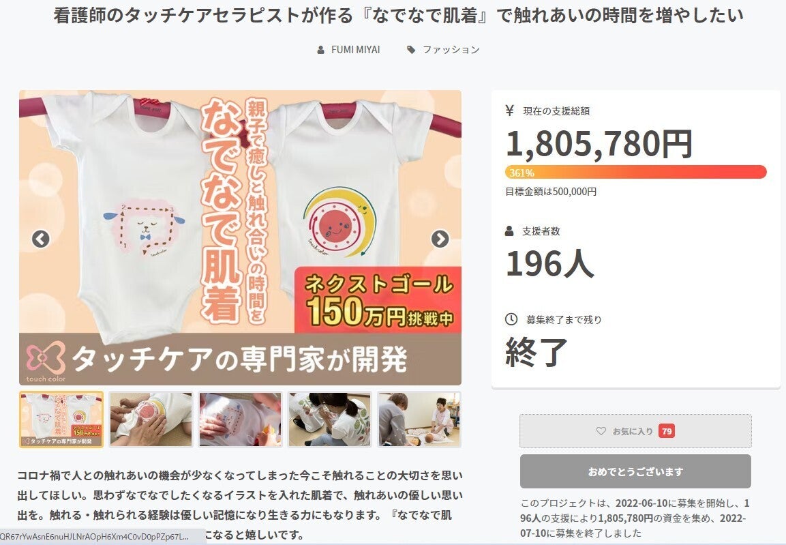The image size is (786, 545).
Task: Click the clock icon beside 募集終了まで残り
Action: coord(511,319)
